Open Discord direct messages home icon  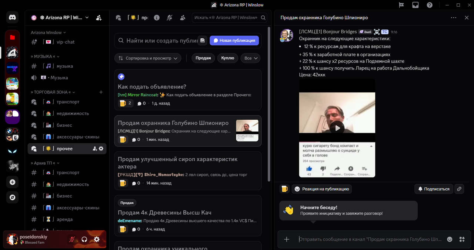[x=13, y=17]
